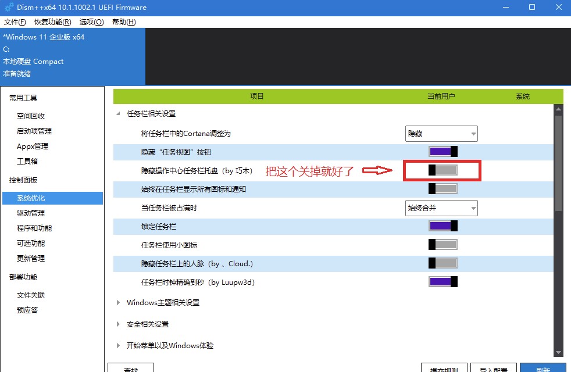Select 预应答 in sidebar
This screenshot has width=571, height=372.
pos(27,310)
